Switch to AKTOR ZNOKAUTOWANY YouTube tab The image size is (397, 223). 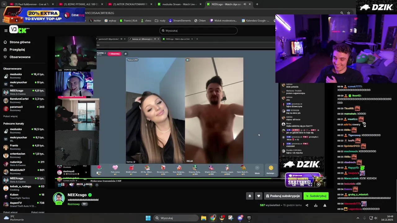coord(130,4)
